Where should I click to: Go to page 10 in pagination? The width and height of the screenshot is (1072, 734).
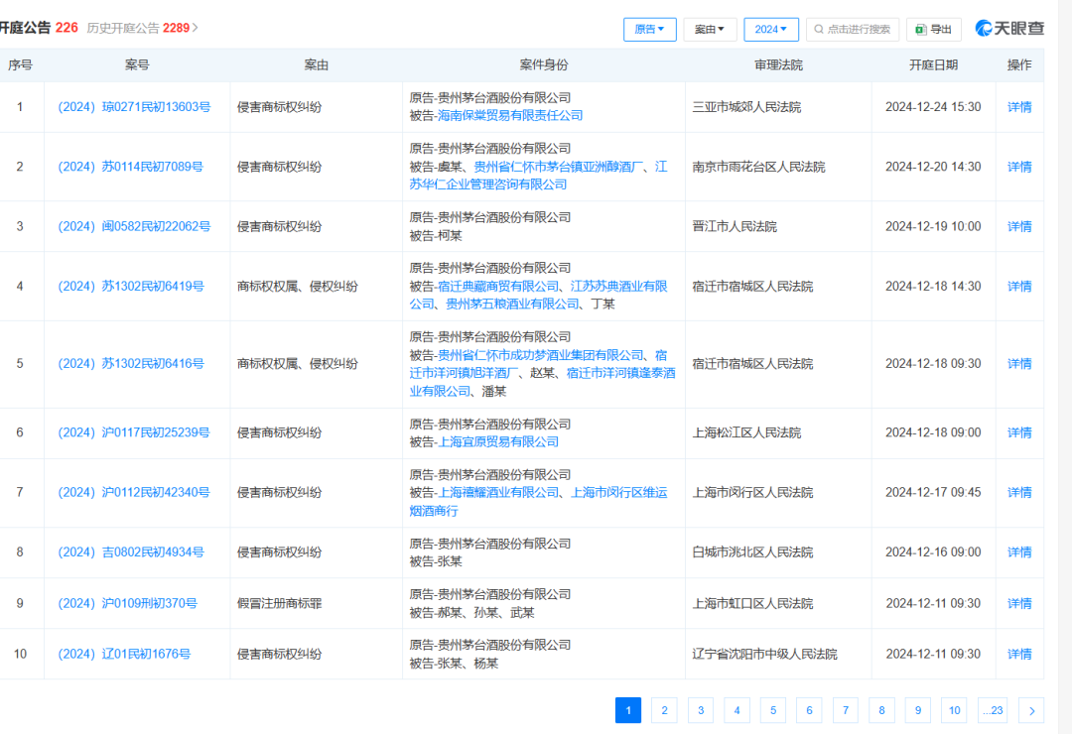pyautogui.click(x=955, y=710)
